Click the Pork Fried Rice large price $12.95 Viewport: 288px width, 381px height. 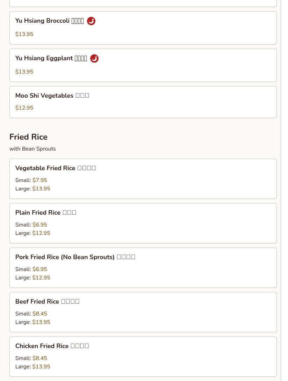pyautogui.click(x=41, y=278)
